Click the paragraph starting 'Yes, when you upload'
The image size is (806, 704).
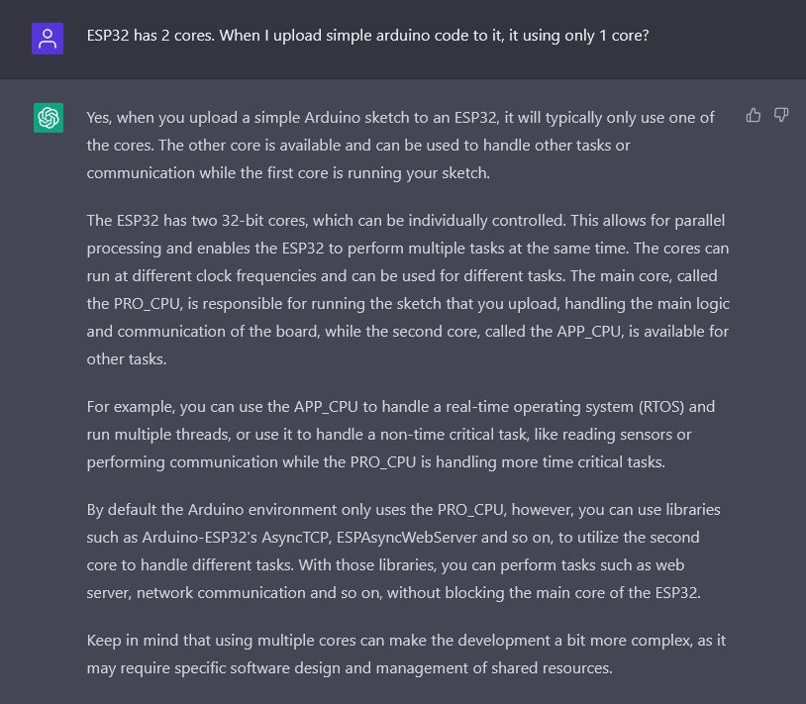[x=401, y=146]
